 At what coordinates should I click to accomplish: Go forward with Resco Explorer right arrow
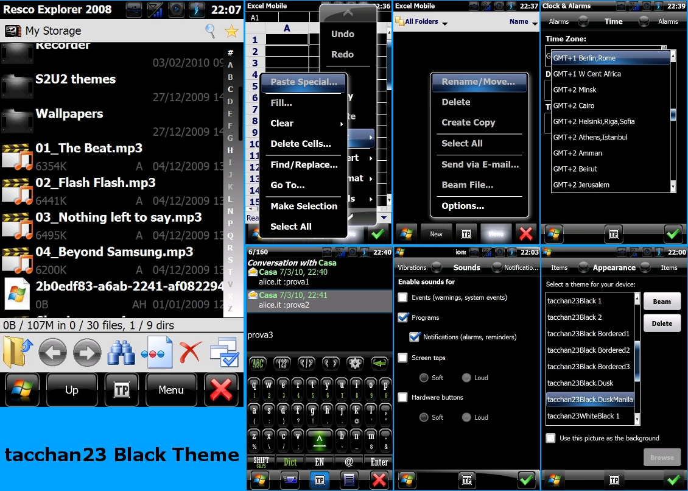[87, 352]
